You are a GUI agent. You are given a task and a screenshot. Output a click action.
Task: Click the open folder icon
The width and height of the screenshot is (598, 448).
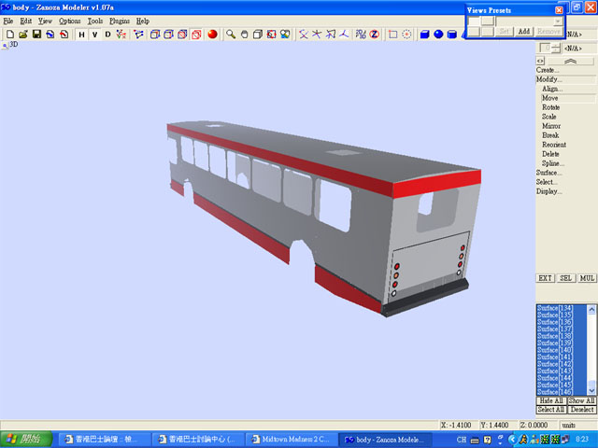[x=22, y=35]
